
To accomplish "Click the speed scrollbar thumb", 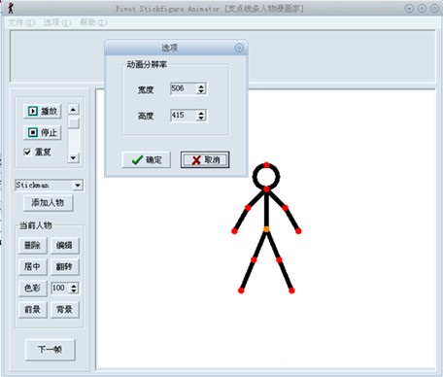I will [74, 123].
